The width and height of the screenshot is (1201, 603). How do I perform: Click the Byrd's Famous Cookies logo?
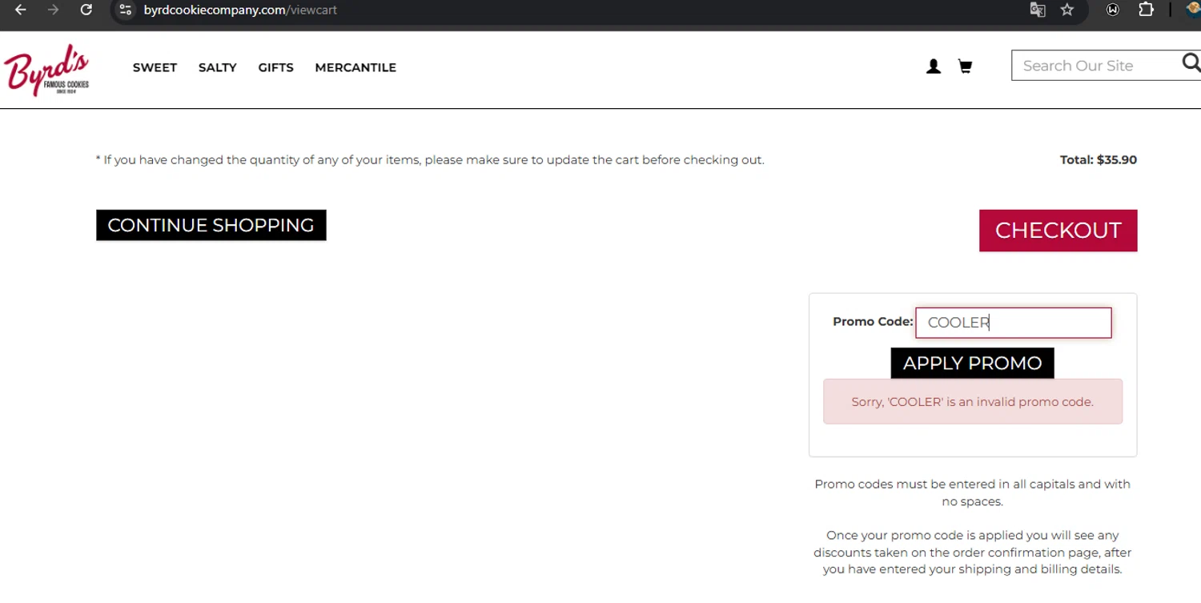point(46,70)
